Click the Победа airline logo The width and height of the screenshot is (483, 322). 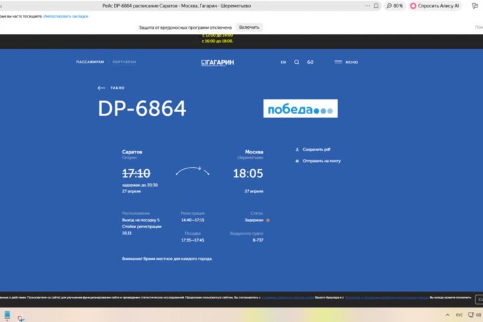point(300,109)
